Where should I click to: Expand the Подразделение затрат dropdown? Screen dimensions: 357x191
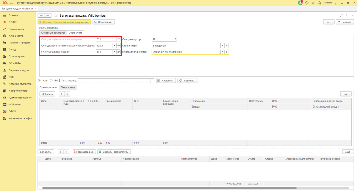222,52
